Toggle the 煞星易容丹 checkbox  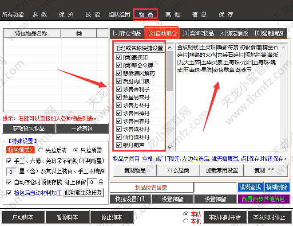tap(119, 97)
